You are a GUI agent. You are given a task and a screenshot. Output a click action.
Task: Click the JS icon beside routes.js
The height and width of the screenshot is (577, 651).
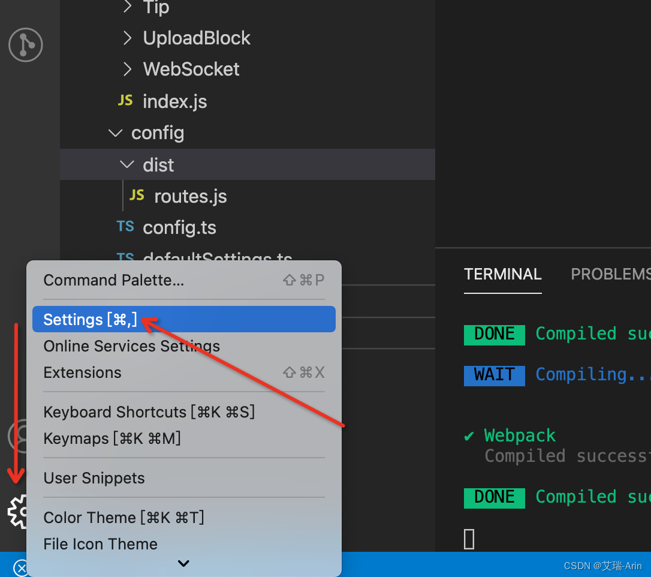click(x=137, y=195)
